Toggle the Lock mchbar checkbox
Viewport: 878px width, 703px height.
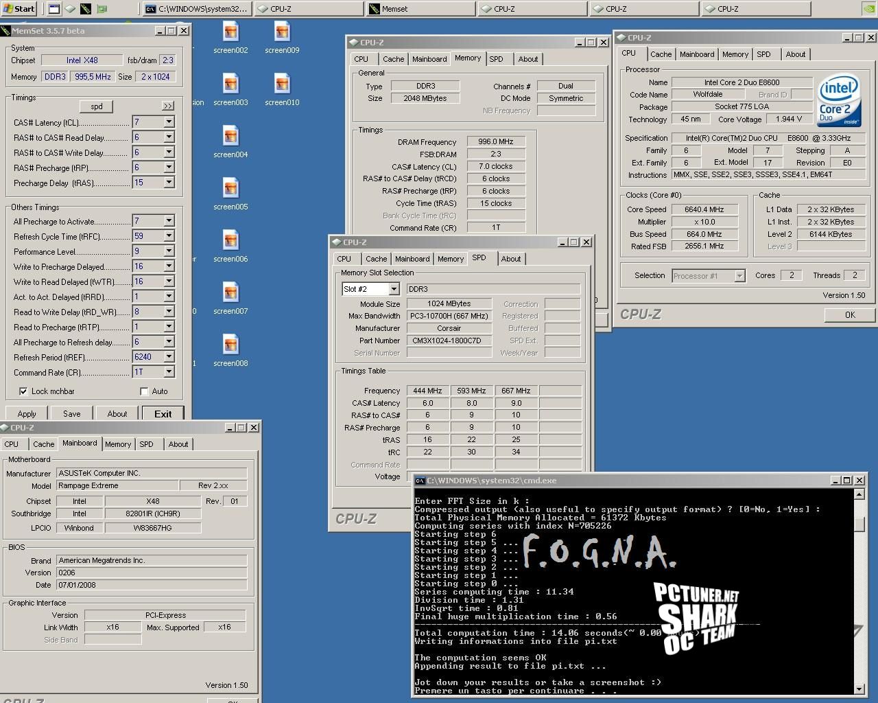[x=24, y=391]
